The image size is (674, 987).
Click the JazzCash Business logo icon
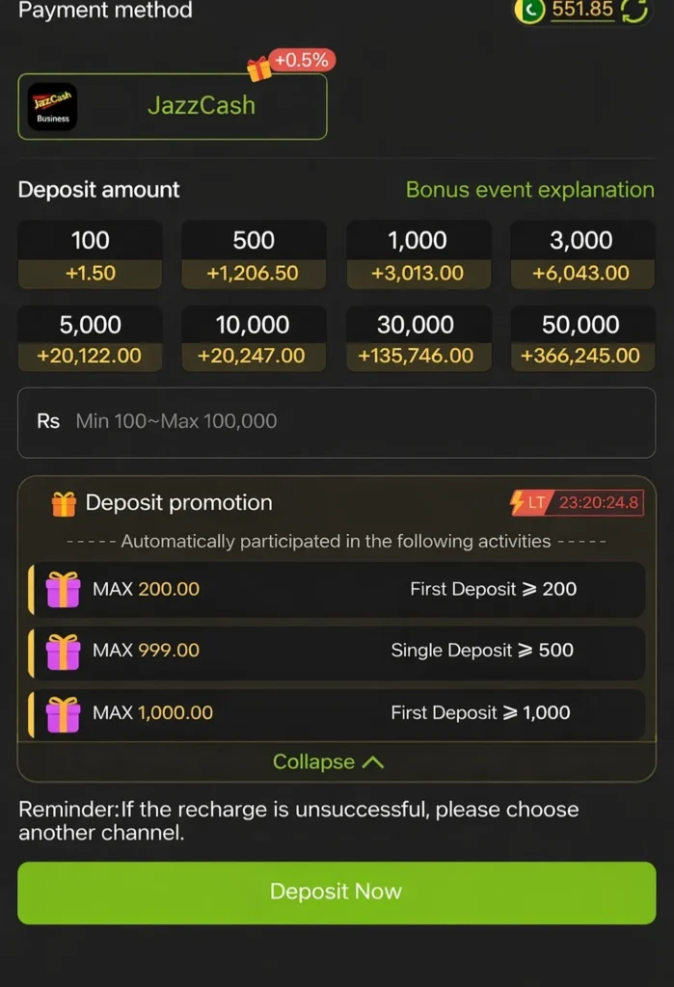[53, 107]
